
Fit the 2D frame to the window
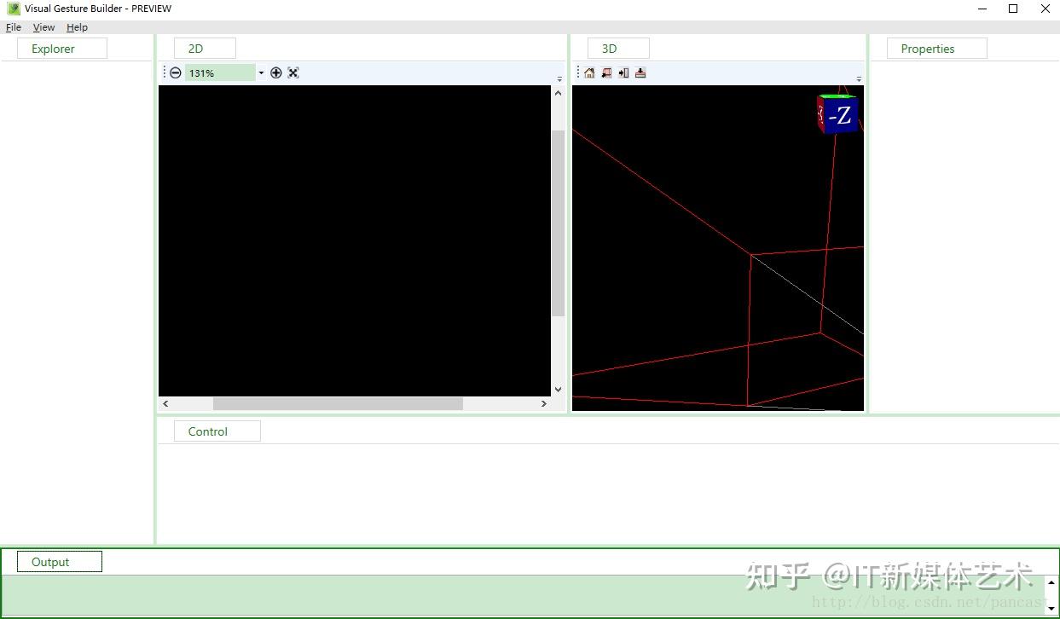(x=293, y=72)
